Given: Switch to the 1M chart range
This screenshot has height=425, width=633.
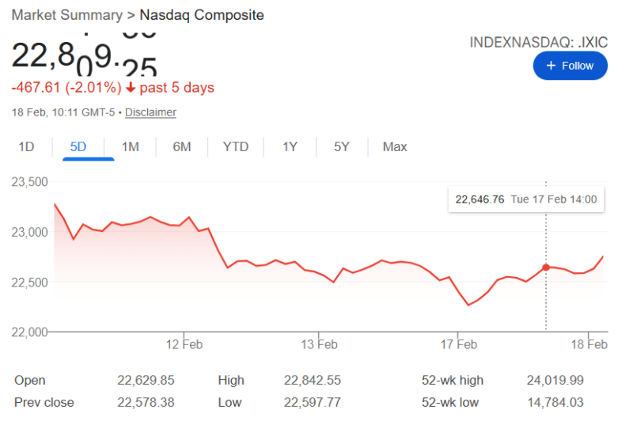Looking at the screenshot, I should coord(131,146).
